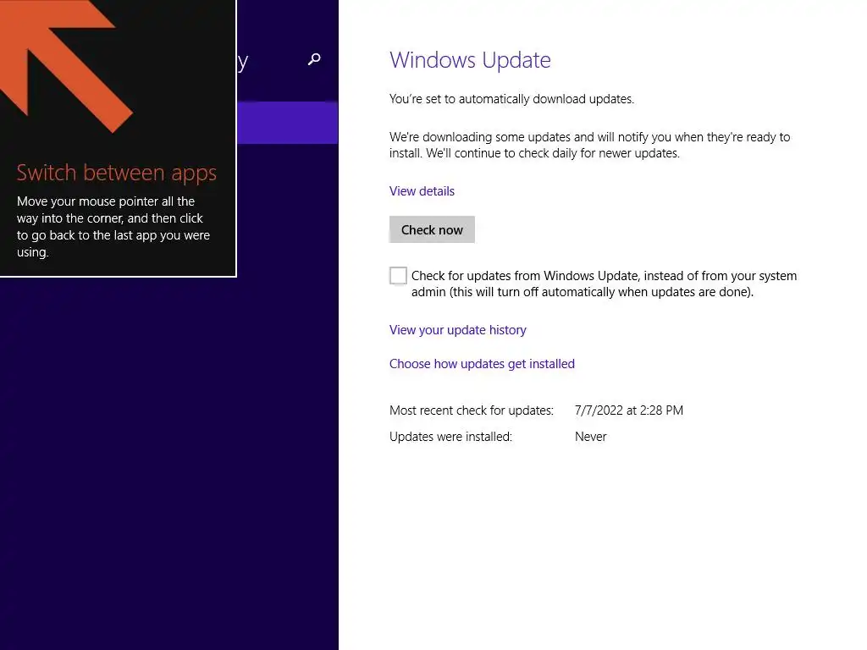Screen dimensions: 867x650
Task: Enable checking updates from Windows Update checkbox
Action: pos(398,275)
